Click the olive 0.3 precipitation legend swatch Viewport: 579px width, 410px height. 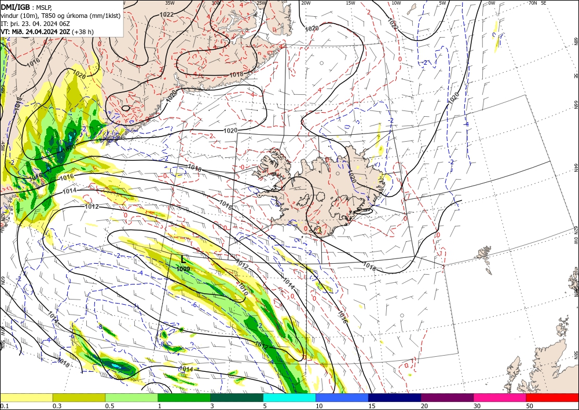(x=79, y=397)
